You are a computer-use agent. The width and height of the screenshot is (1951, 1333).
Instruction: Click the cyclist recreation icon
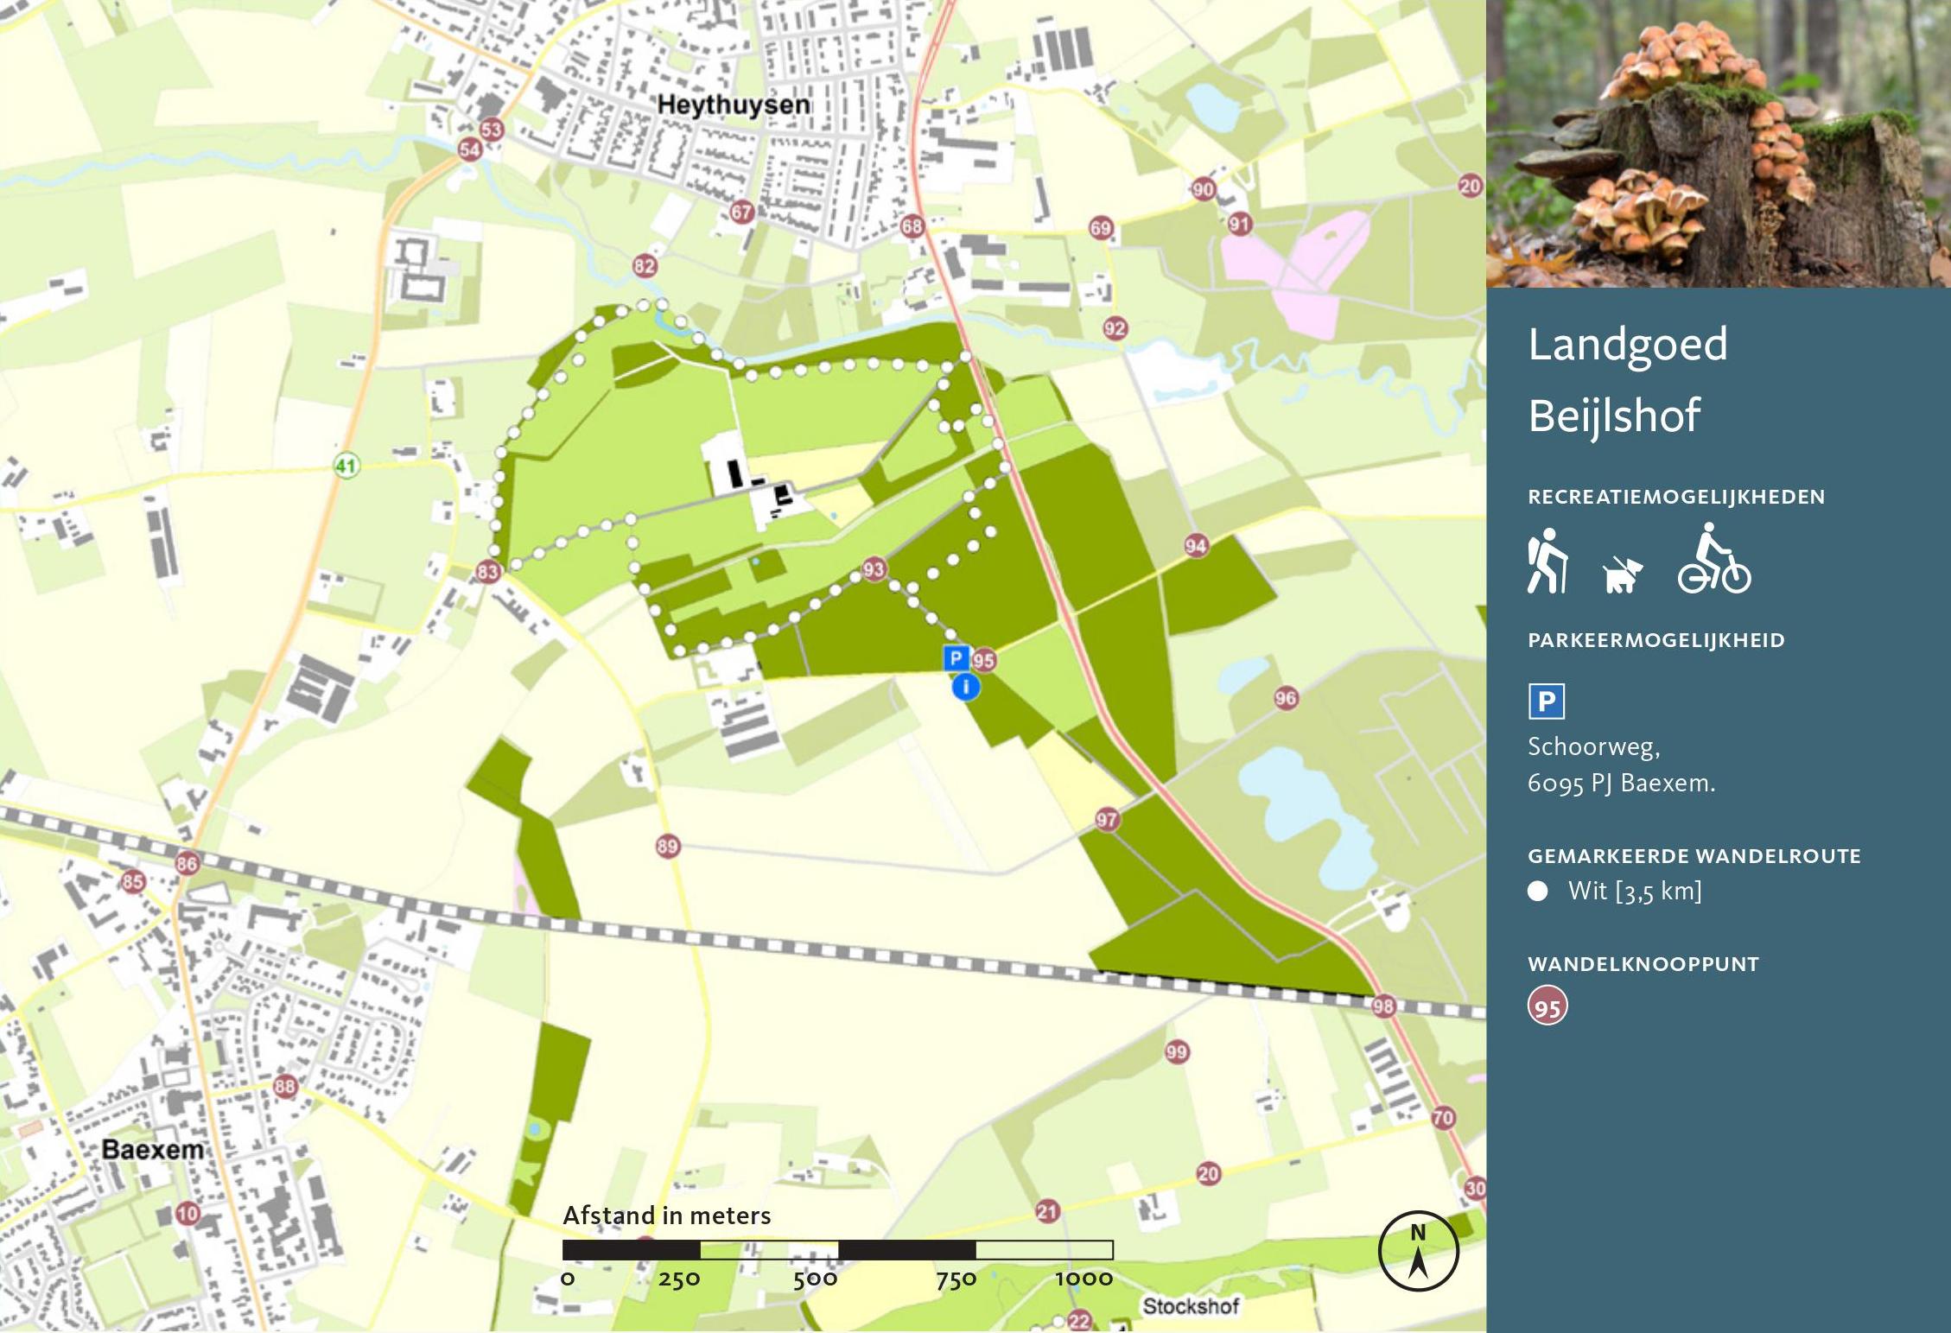1714,560
